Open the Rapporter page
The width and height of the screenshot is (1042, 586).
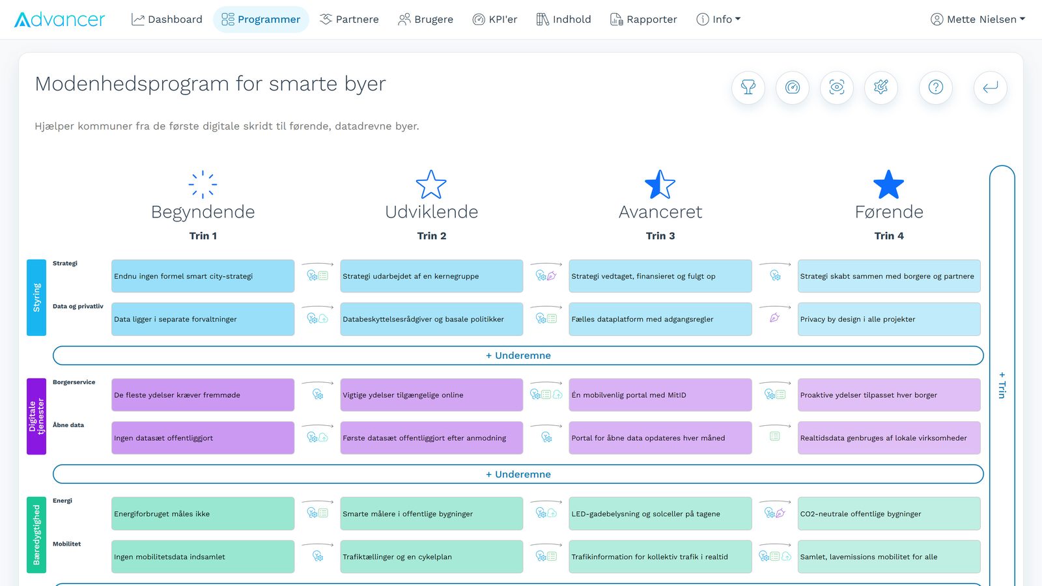[x=643, y=20]
